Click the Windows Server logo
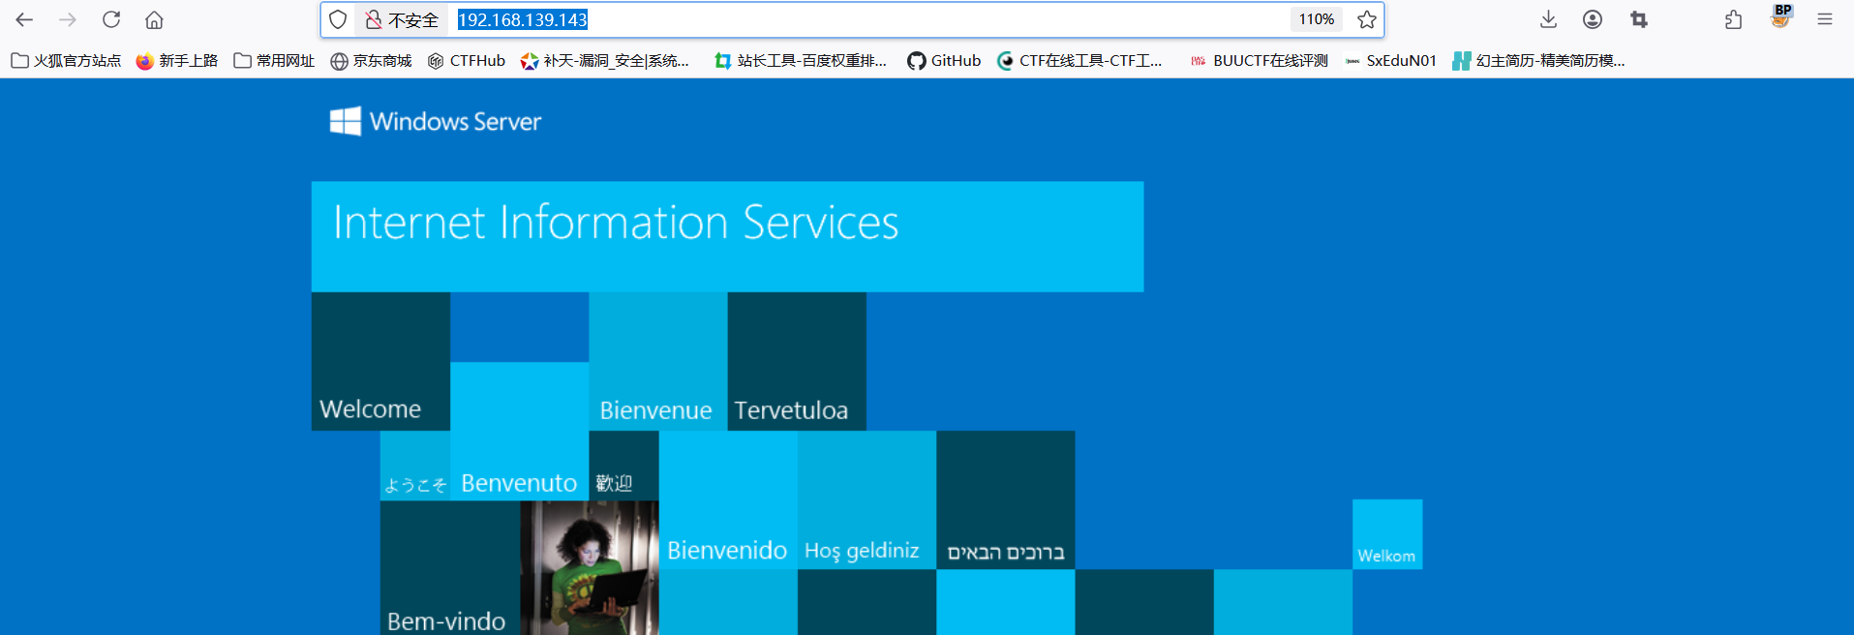This screenshot has width=1854, height=635. [x=435, y=121]
